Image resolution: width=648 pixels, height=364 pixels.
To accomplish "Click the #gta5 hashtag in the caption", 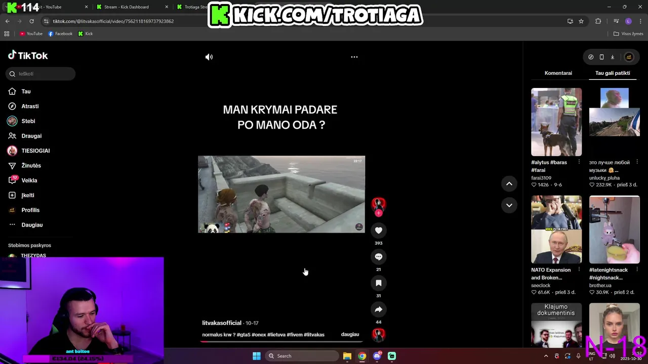I will coord(244,335).
